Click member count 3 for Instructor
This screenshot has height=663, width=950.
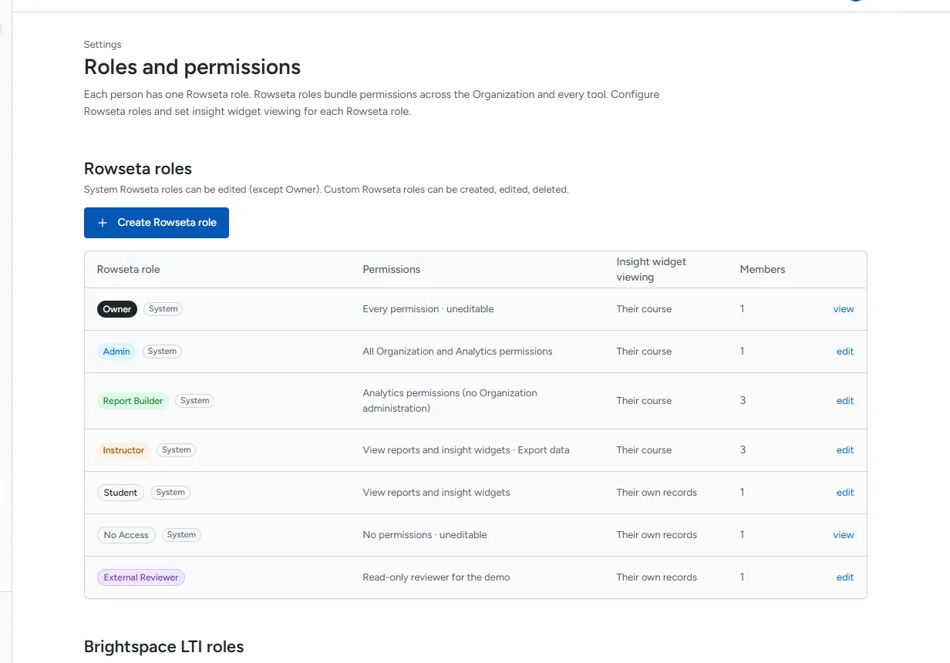pos(743,449)
